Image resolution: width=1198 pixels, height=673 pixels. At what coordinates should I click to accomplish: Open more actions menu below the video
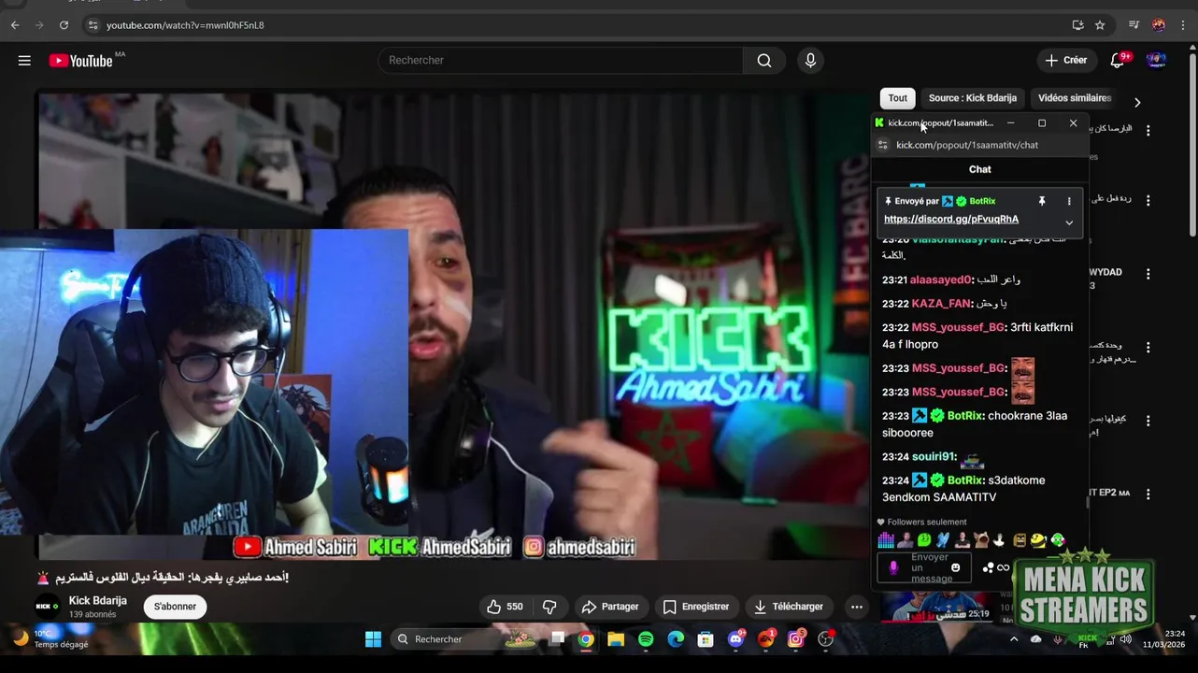point(856,607)
